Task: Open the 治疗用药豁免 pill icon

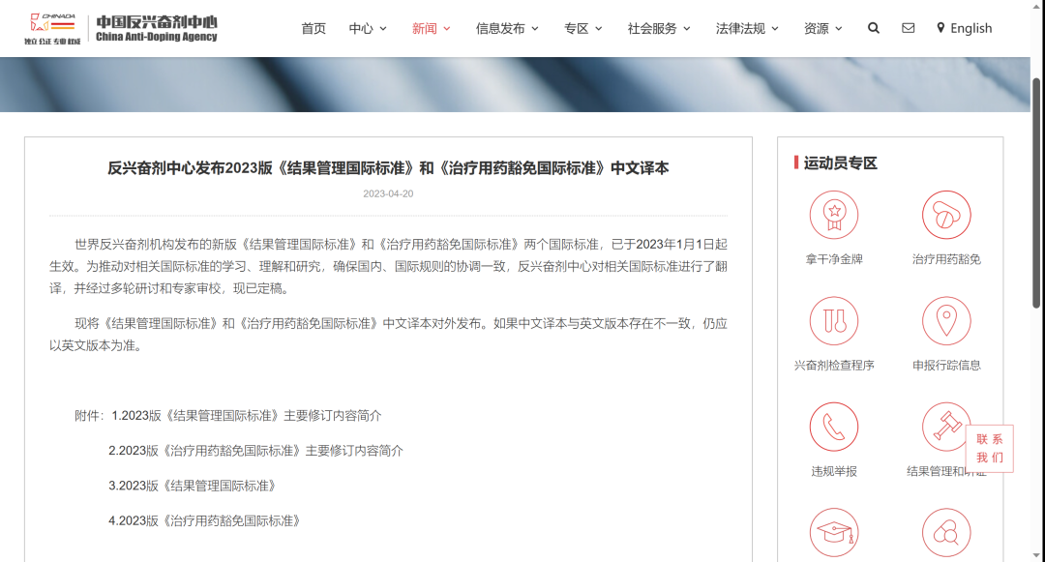Action: pyautogui.click(x=946, y=215)
